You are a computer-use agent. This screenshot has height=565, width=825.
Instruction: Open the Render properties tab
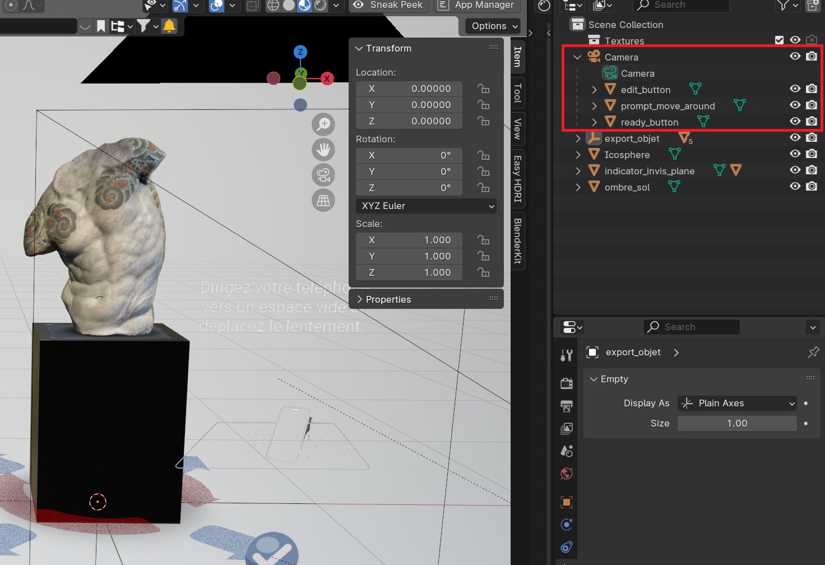coord(567,383)
